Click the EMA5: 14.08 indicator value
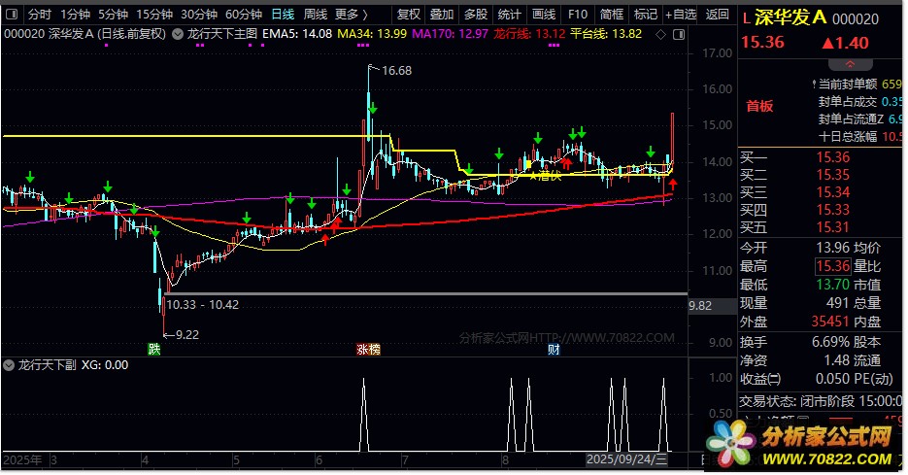Image resolution: width=908 pixels, height=475 pixels. pyautogui.click(x=296, y=34)
